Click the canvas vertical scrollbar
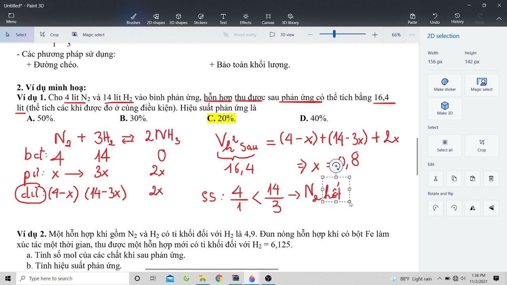The width and height of the screenshot is (507, 285). coord(417,156)
